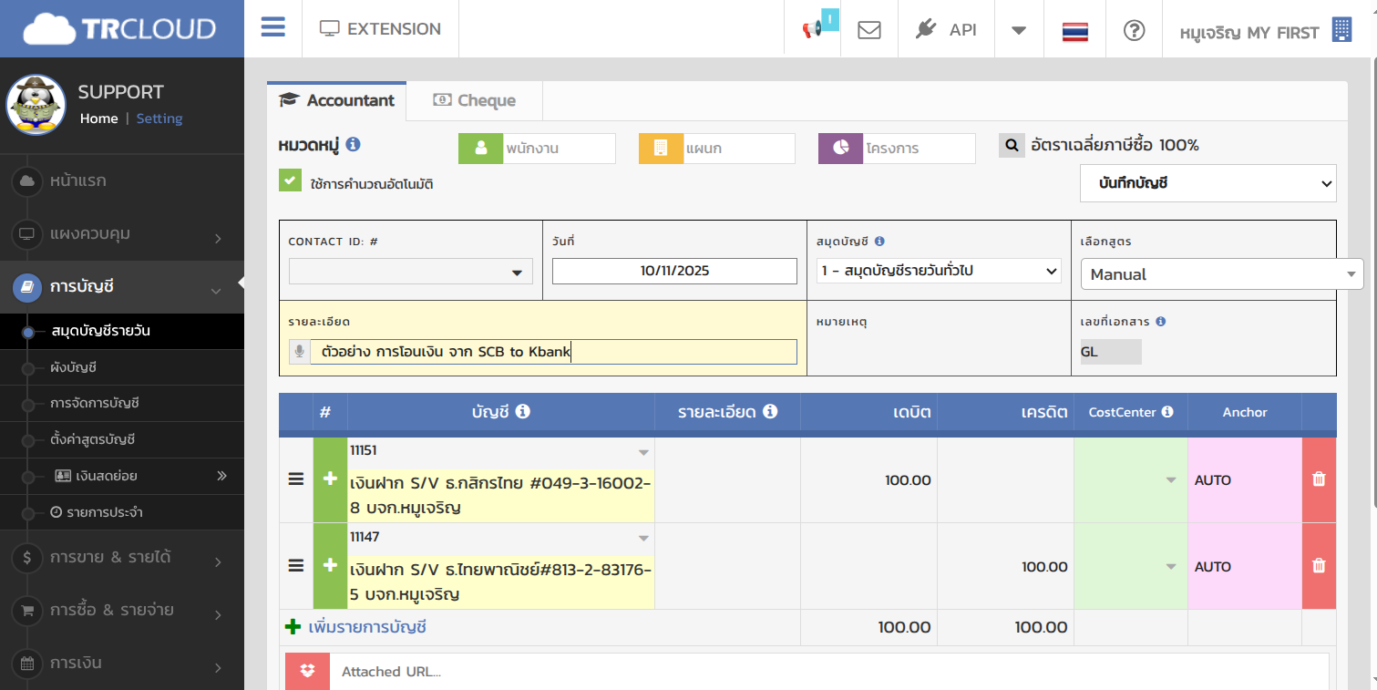The width and height of the screenshot is (1377, 690).
Task: Click the microphone icon in description field
Action: (x=299, y=352)
